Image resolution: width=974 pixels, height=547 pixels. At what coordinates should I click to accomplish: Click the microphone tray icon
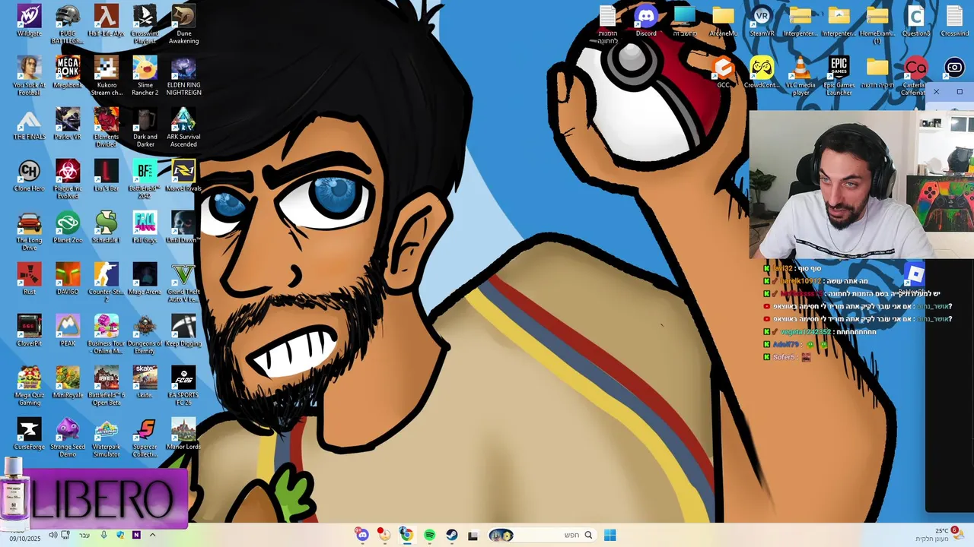click(x=103, y=535)
